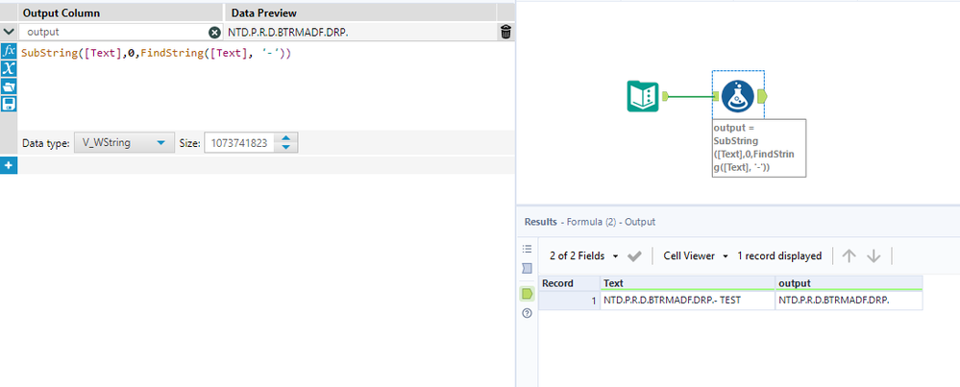Open the Data type V_WString dropdown
The width and height of the screenshot is (960, 387).
point(124,143)
